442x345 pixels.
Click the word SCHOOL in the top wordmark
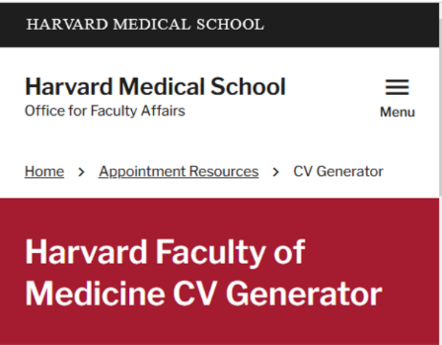click(x=230, y=24)
